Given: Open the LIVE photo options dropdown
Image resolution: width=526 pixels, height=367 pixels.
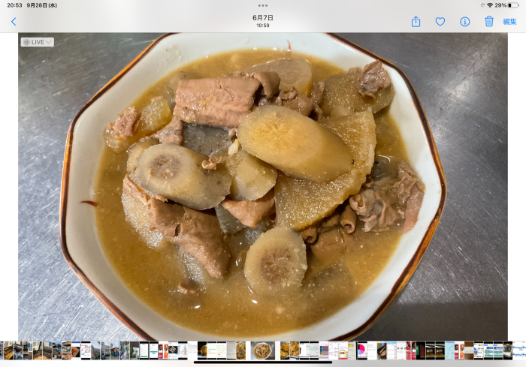Looking at the screenshot, I should click(38, 42).
